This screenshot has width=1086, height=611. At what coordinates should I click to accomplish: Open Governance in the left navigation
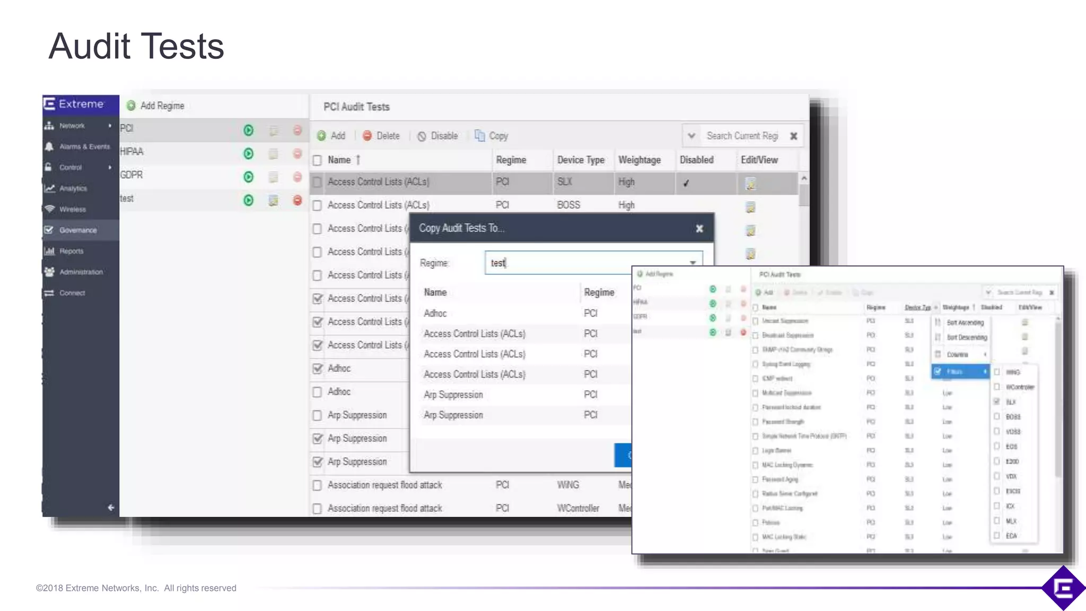(77, 230)
